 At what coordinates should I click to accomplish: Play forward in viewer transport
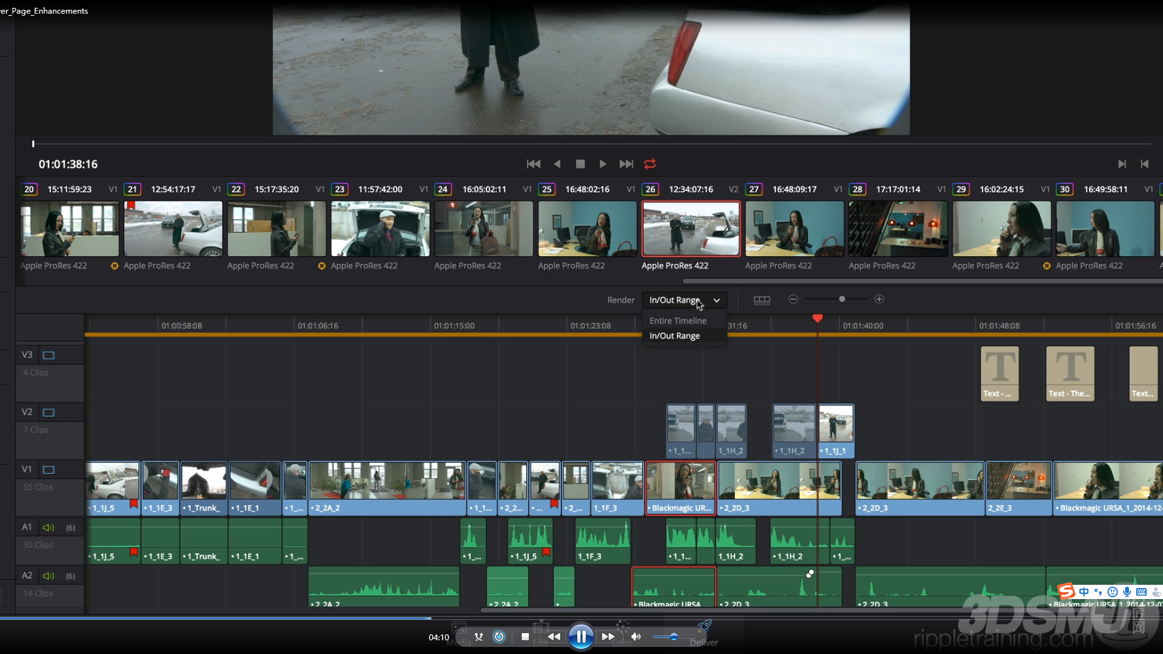coord(603,164)
